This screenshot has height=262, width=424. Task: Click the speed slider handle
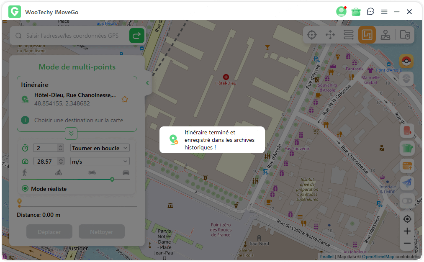pos(112,179)
